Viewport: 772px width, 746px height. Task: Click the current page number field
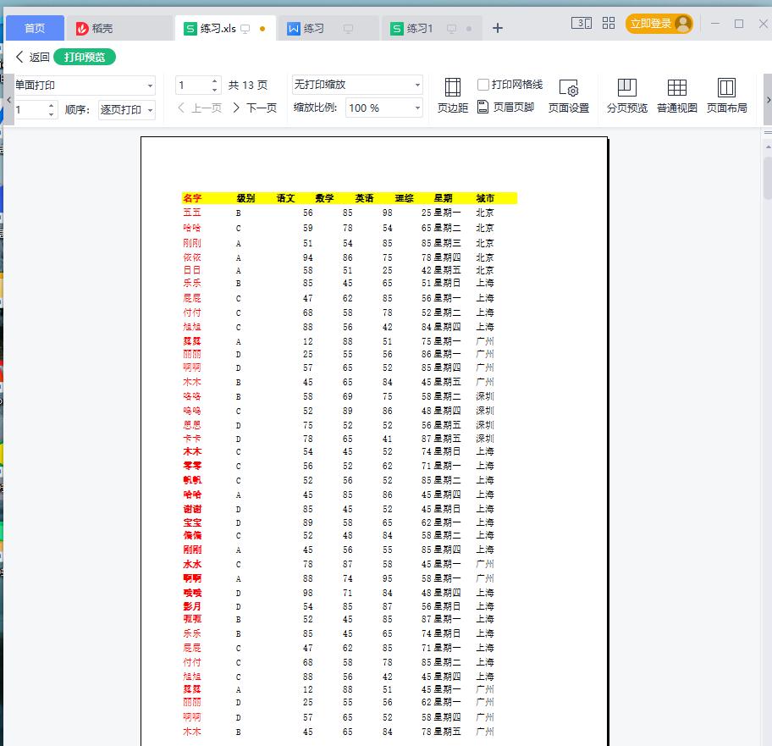[x=193, y=86]
